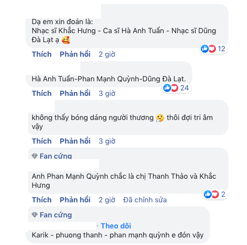The image size is (247, 245).
Task: Click diamond badge icon above Karik comment
Action: point(35,215)
